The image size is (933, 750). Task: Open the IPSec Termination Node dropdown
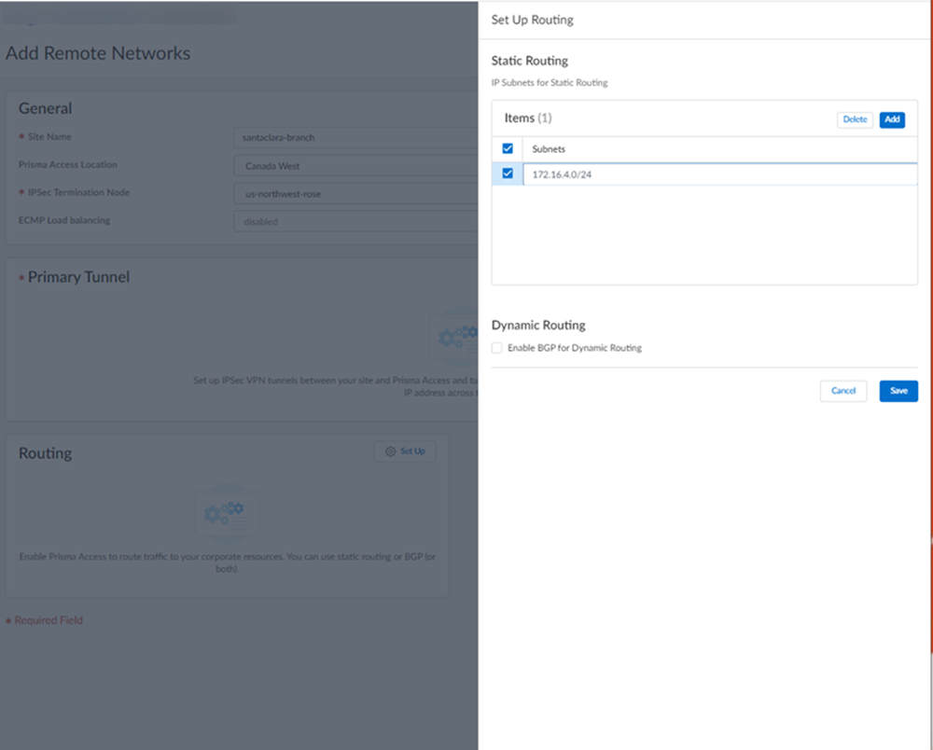tap(355, 194)
